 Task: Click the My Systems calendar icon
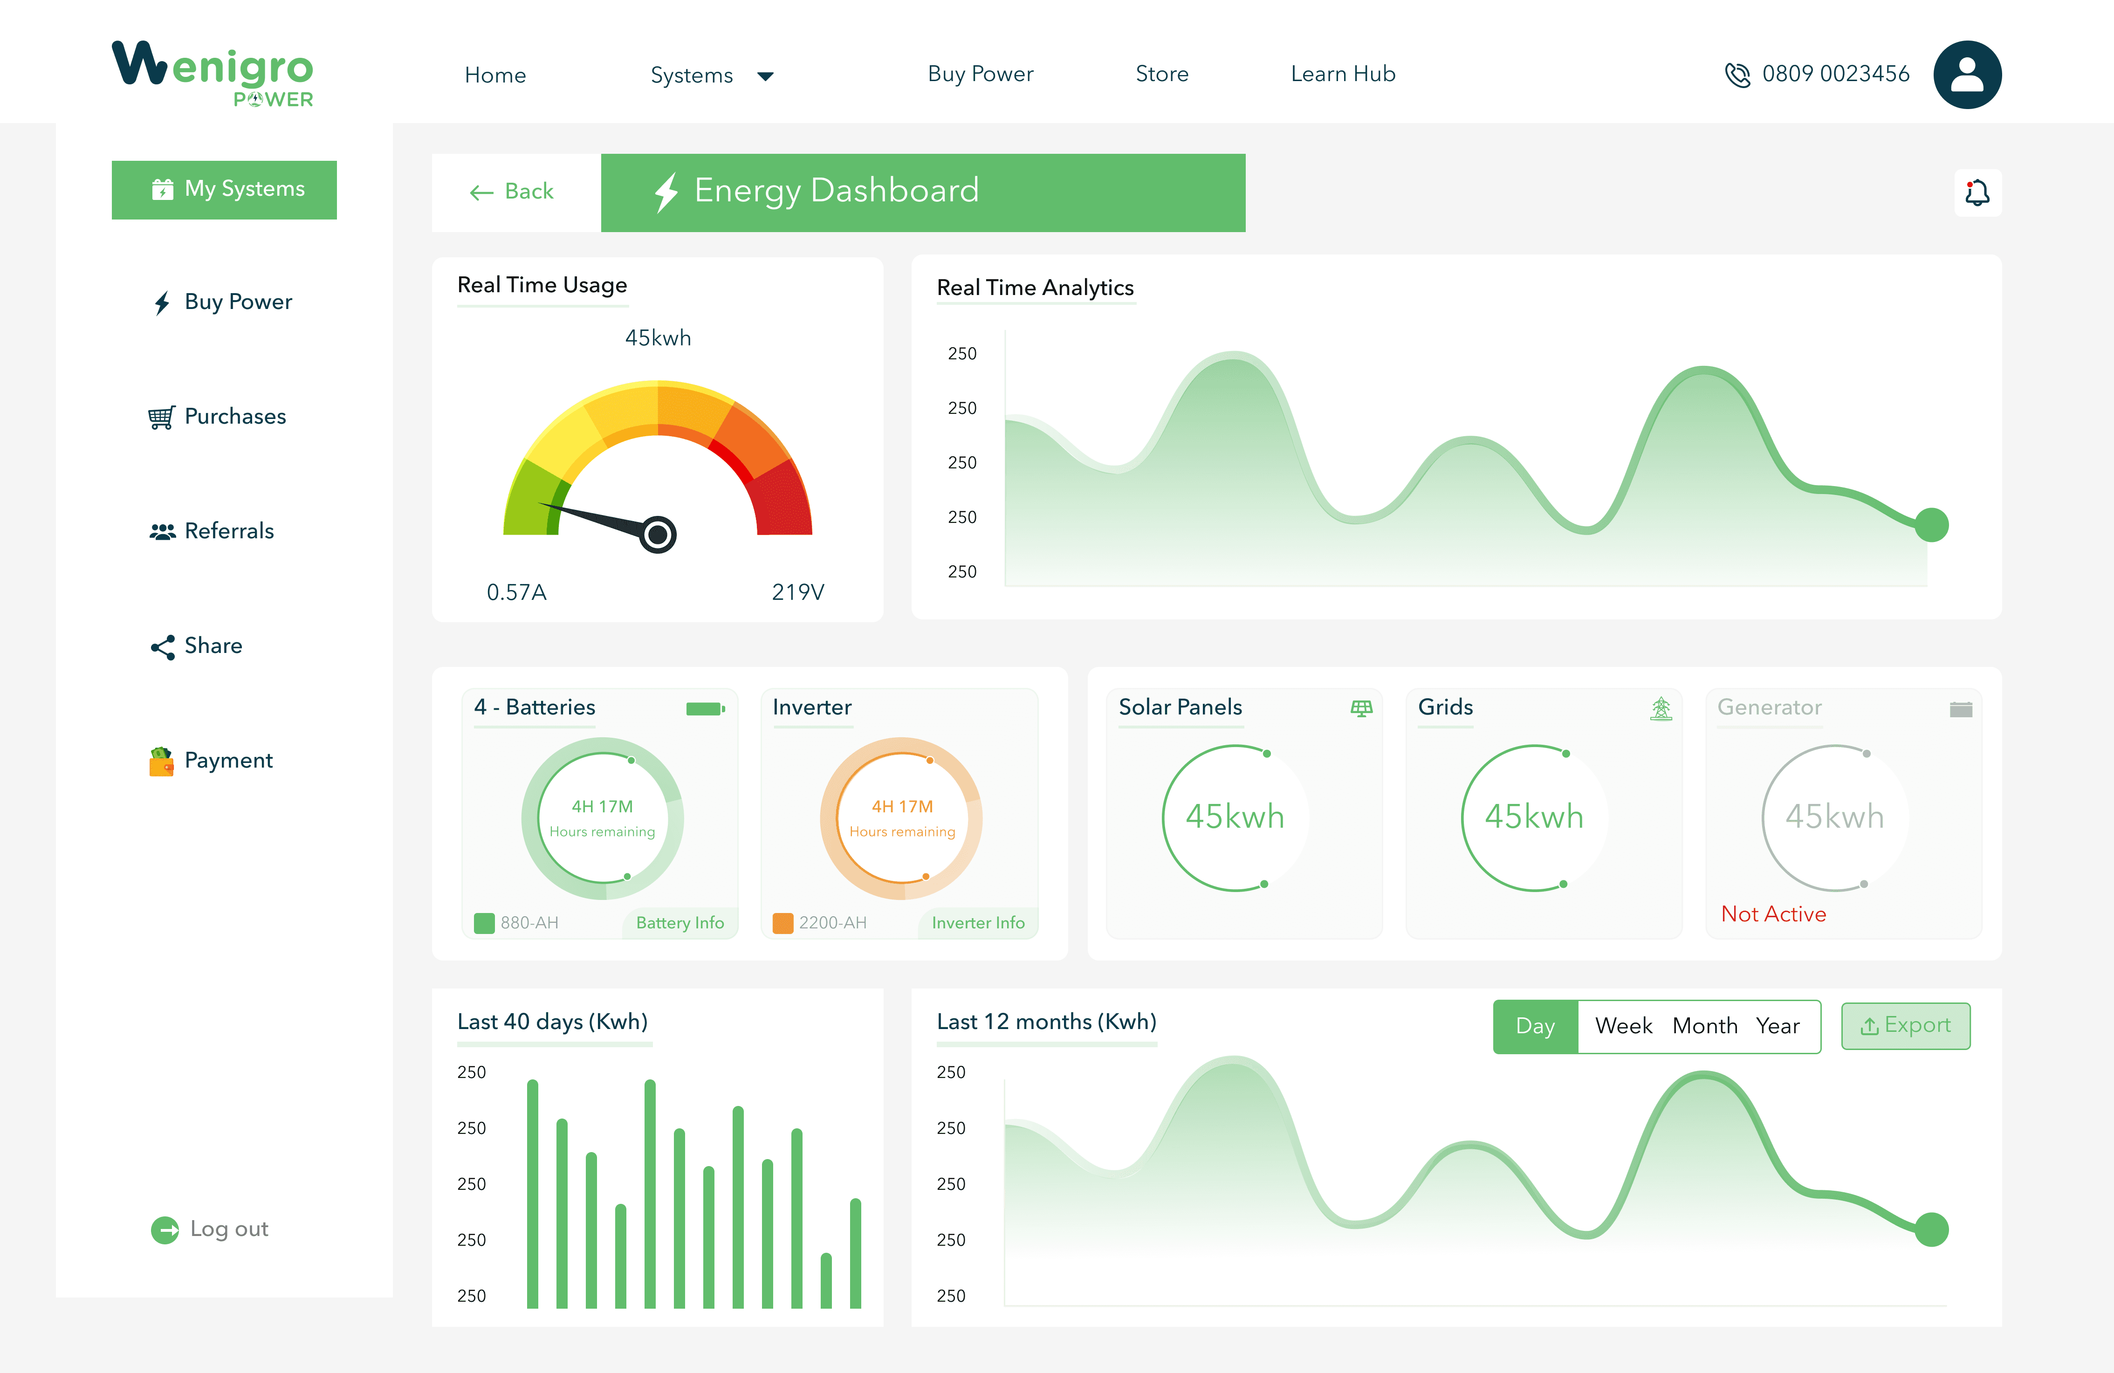point(163,189)
